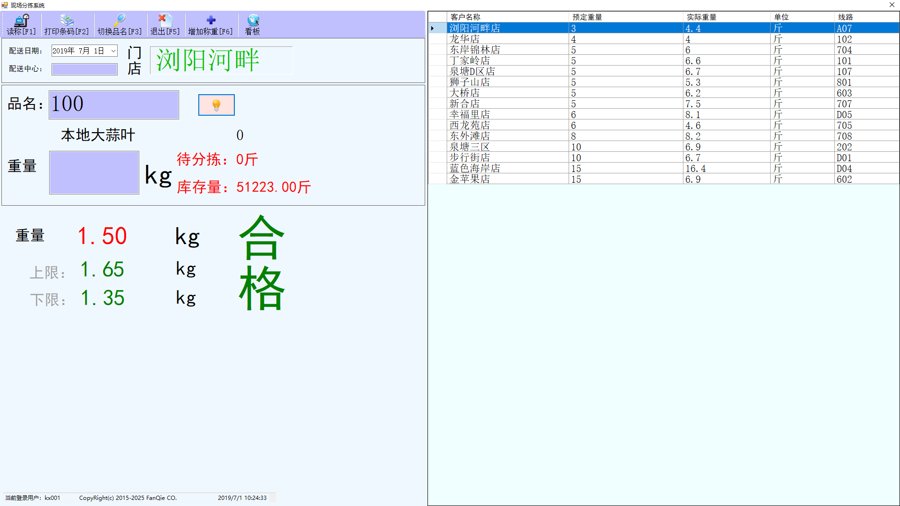Image resolution: width=900 pixels, height=506 pixels.
Task: Click the 退出 [F5] exit icon
Action: (x=165, y=20)
